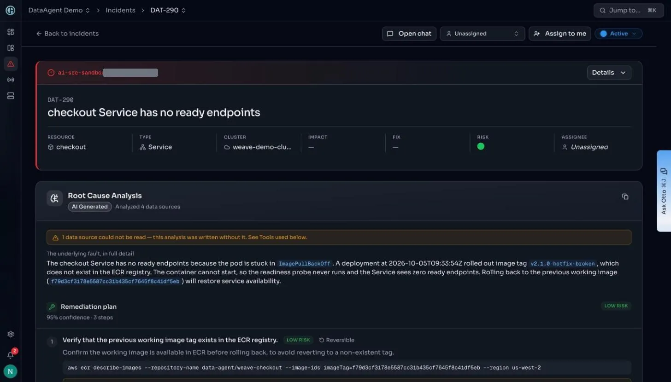
Task: Click the Root Cause Analysis AI icon
Action: 54,198
